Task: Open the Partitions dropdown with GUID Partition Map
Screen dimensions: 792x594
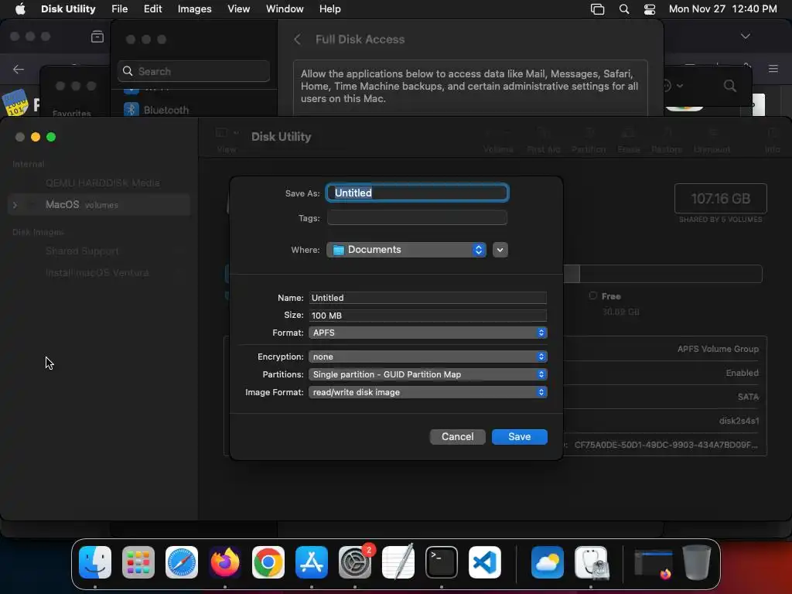Action: [x=428, y=374]
